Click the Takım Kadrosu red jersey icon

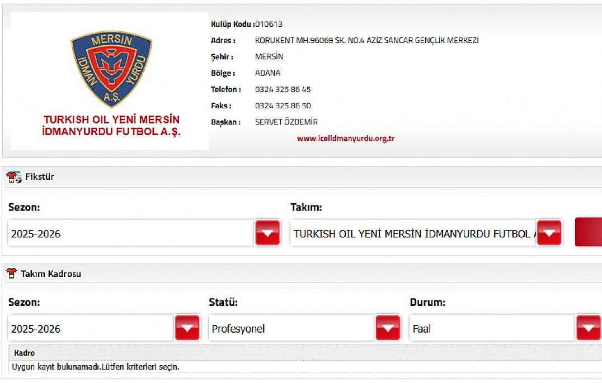12,274
